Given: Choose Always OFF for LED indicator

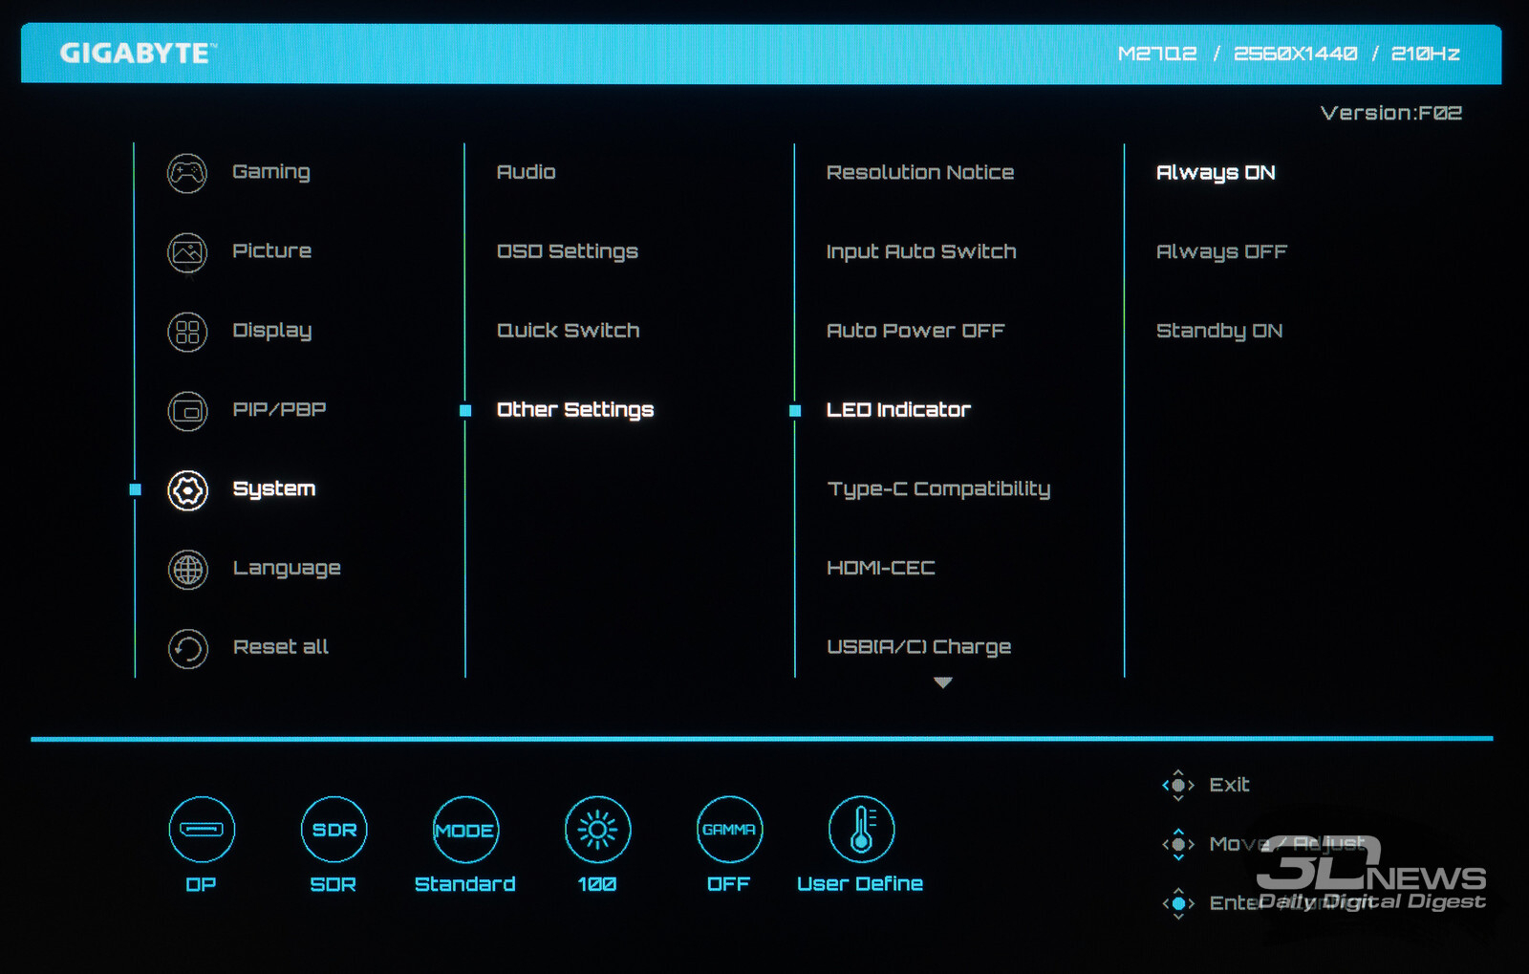Looking at the screenshot, I should [x=1220, y=252].
